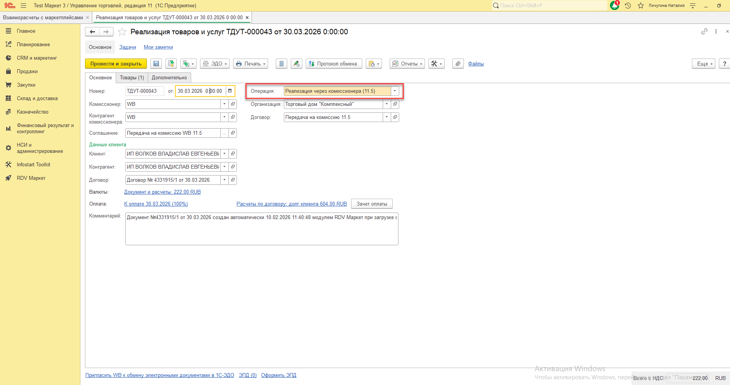The height and width of the screenshot is (385, 730).
Task: Open the wrench tools dropdown
Action: [x=437, y=64]
